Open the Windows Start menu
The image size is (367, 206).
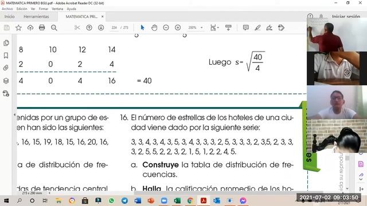[6, 201]
